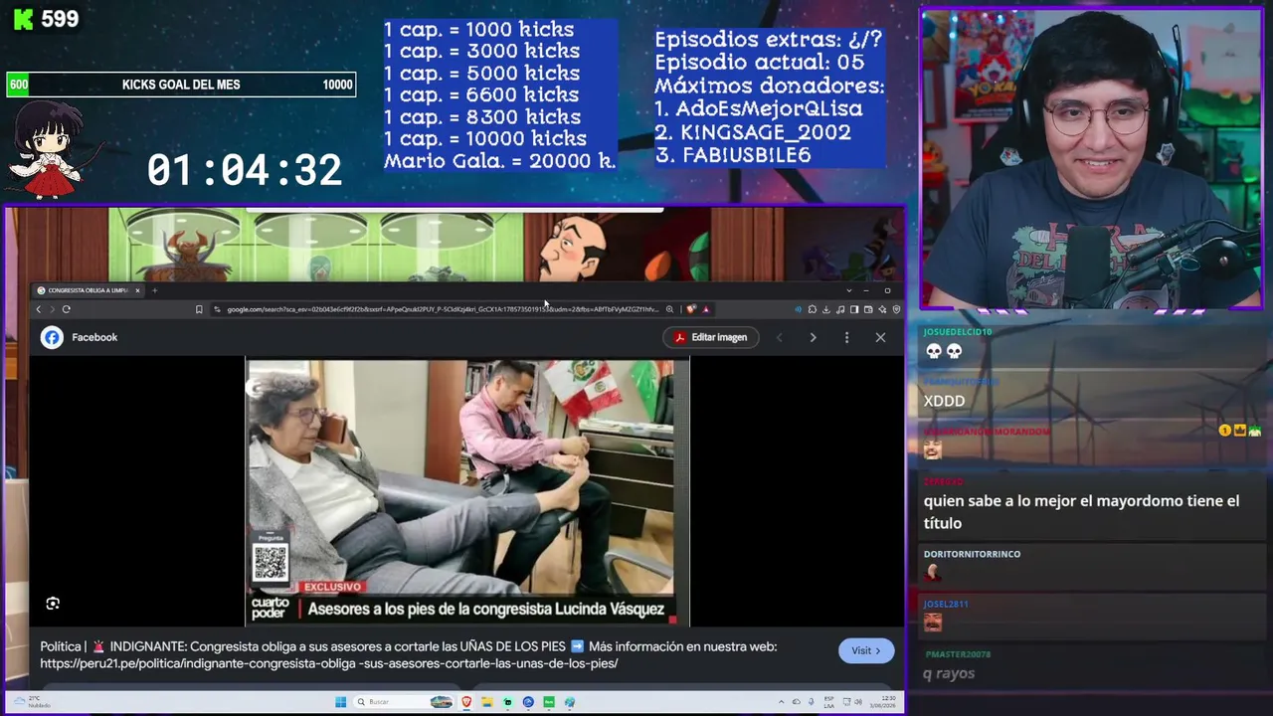This screenshot has height=716, width=1273.
Task: Open Brave browser from the taskbar
Action: click(466, 702)
